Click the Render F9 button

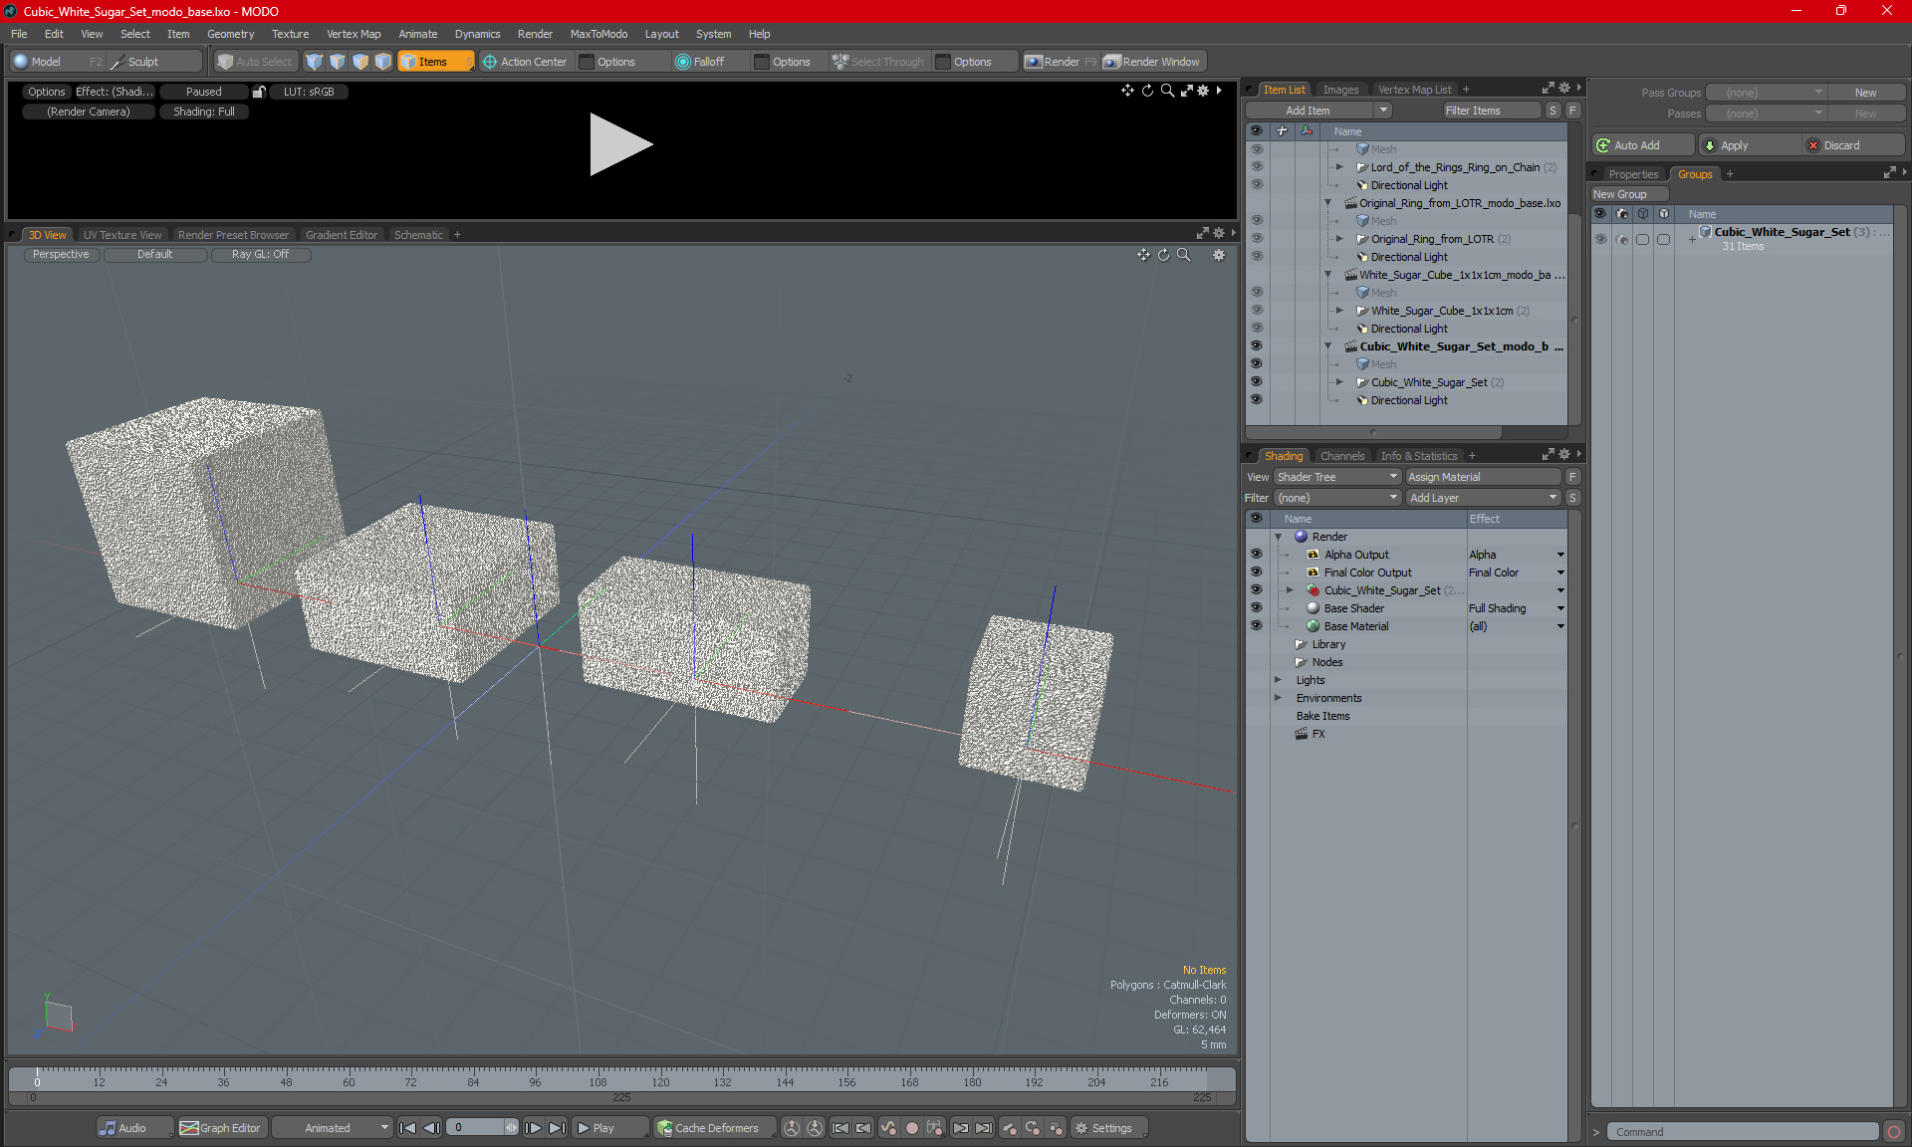(1061, 62)
